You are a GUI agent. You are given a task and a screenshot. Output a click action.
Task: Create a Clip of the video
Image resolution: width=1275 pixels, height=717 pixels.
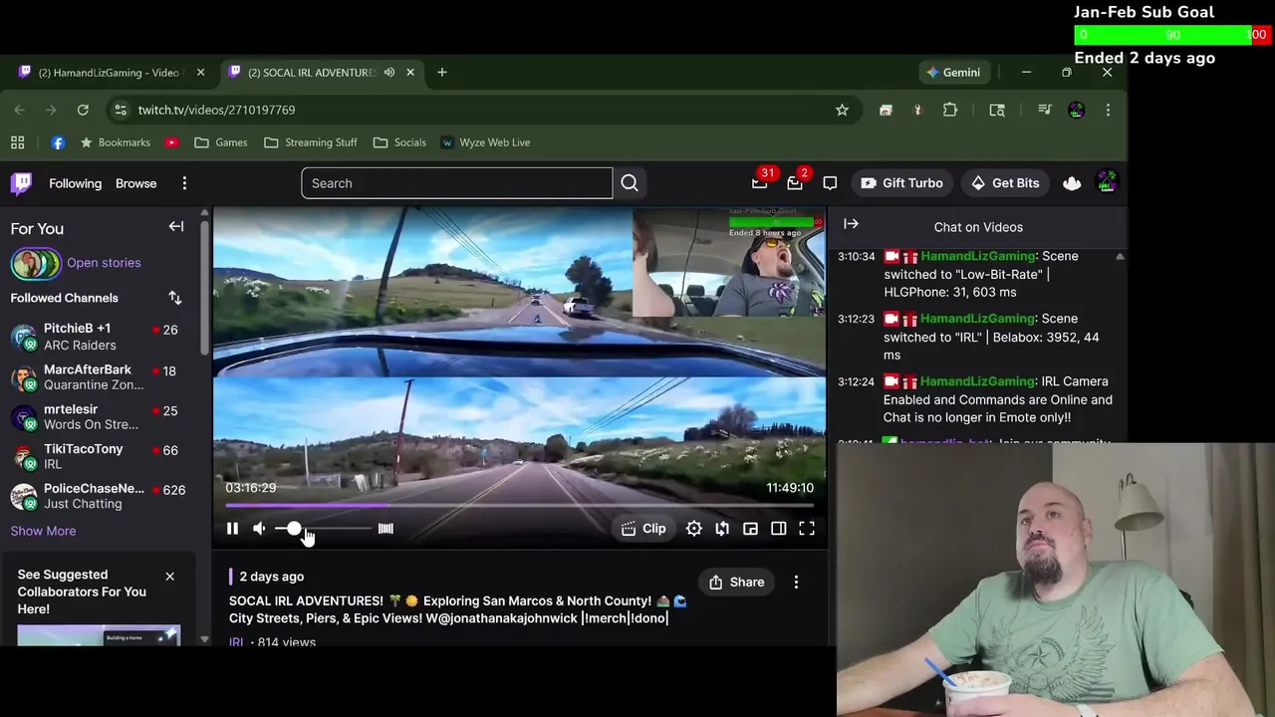[643, 529]
